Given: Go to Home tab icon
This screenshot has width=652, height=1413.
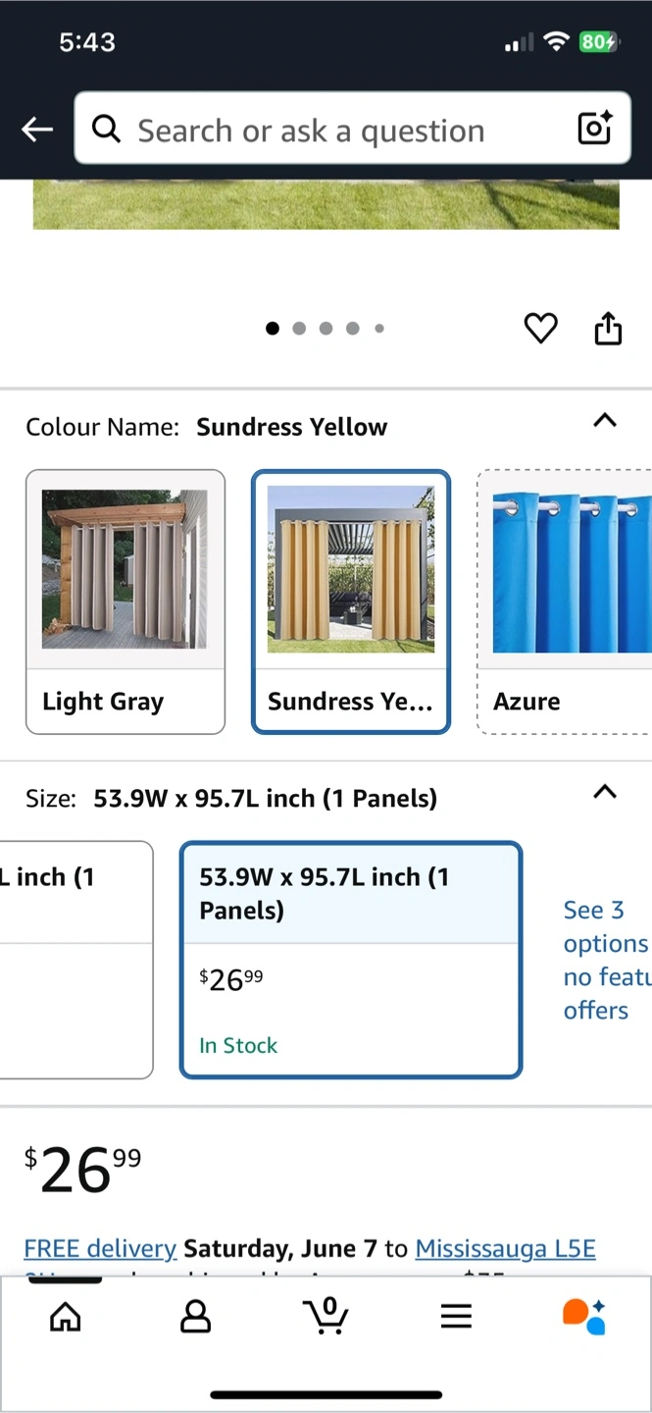Looking at the screenshot, I should point(66,1316).
